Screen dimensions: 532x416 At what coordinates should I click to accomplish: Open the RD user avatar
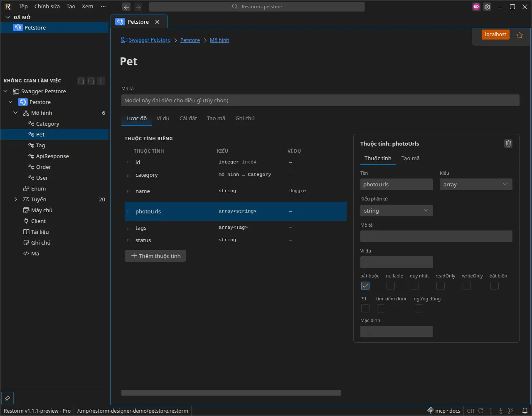click(x=476, y=7)
